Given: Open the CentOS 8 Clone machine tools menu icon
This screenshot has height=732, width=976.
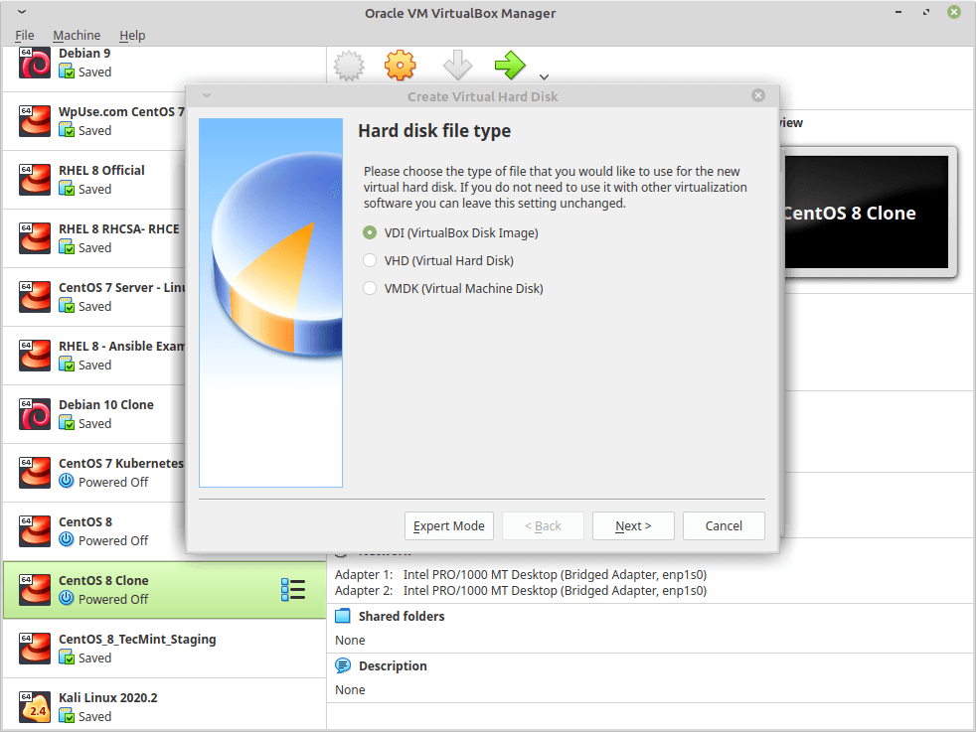Looking at the screenshot, I should pos(293,590).
